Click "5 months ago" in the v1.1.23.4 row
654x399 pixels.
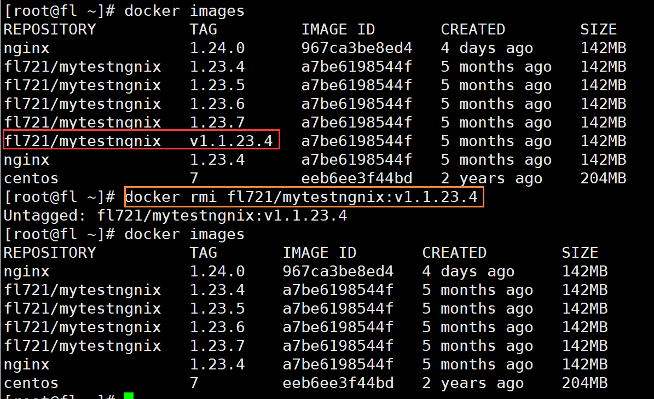pyautogui.click(x=496, y=141)
